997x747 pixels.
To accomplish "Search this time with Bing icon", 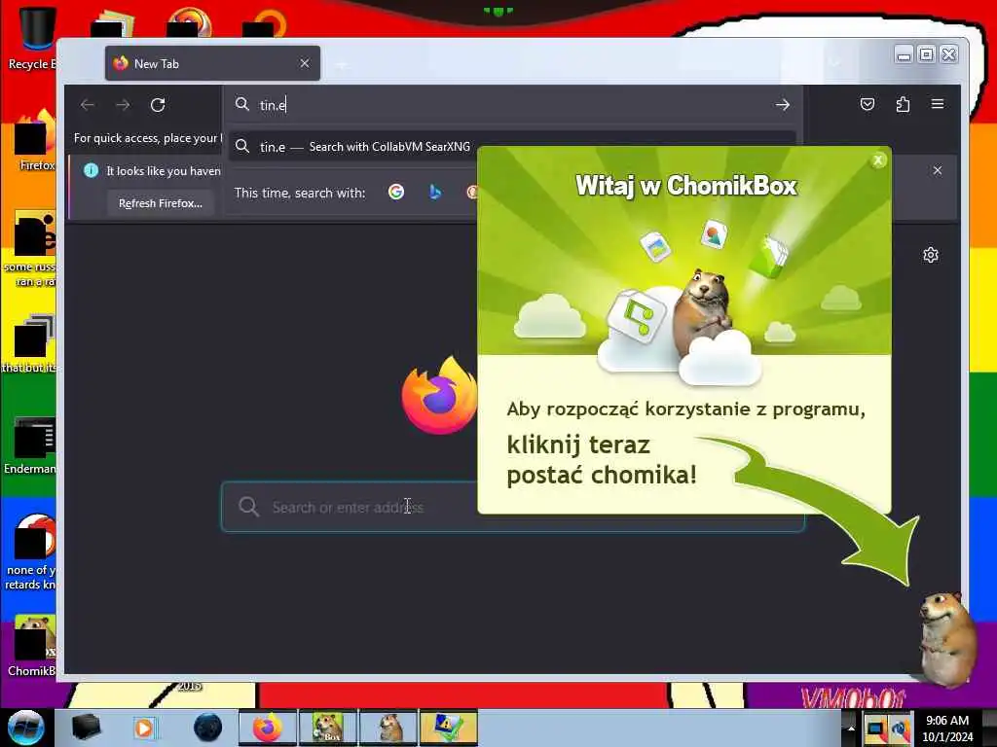I will coord(435,192).
